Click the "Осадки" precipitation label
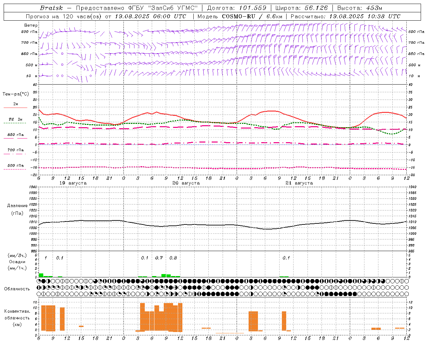 tap(17, 262)
